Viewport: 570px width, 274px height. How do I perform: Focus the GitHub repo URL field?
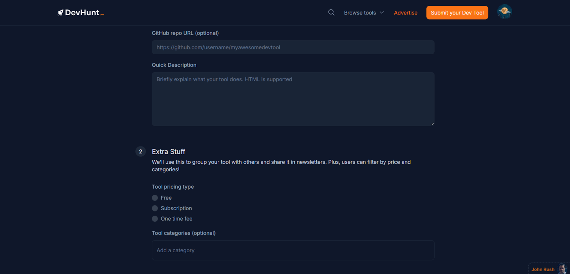293,47
